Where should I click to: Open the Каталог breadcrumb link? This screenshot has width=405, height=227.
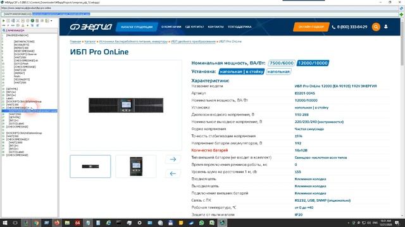point(90,42)
